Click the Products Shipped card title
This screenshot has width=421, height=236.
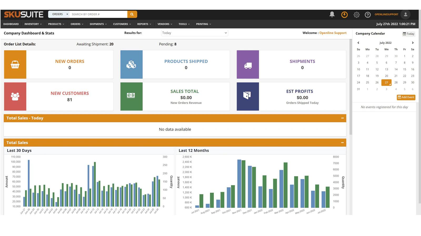[186, 61]
